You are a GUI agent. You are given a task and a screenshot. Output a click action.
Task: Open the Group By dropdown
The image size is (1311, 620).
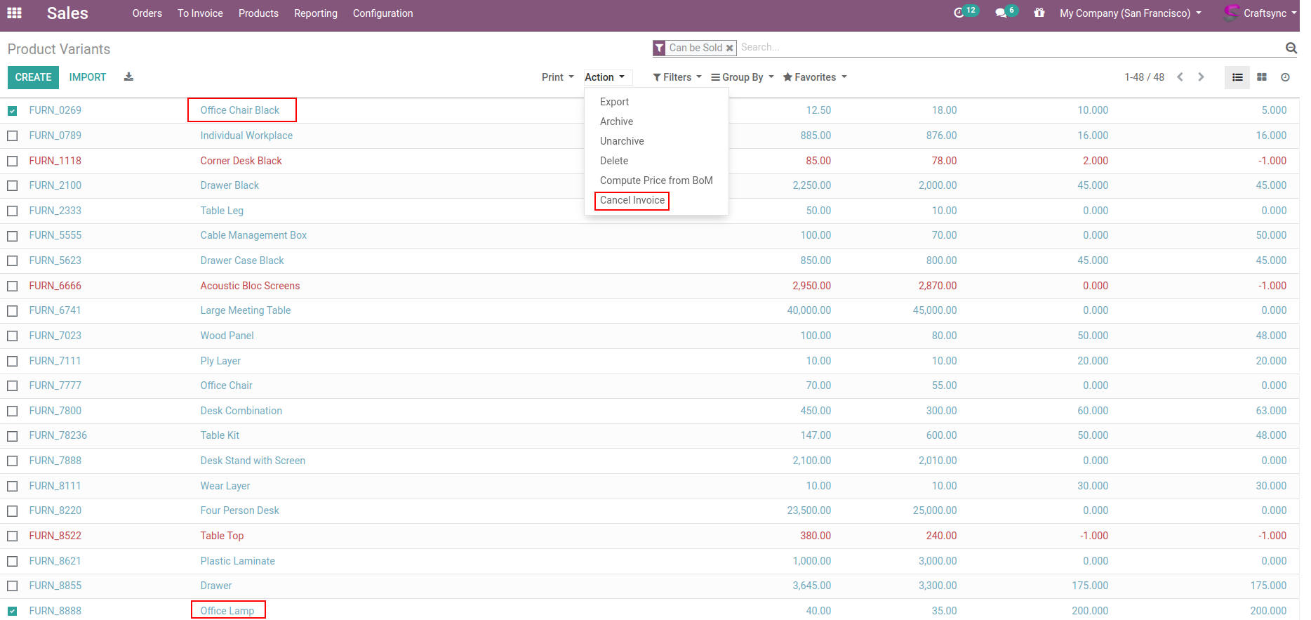743,77
